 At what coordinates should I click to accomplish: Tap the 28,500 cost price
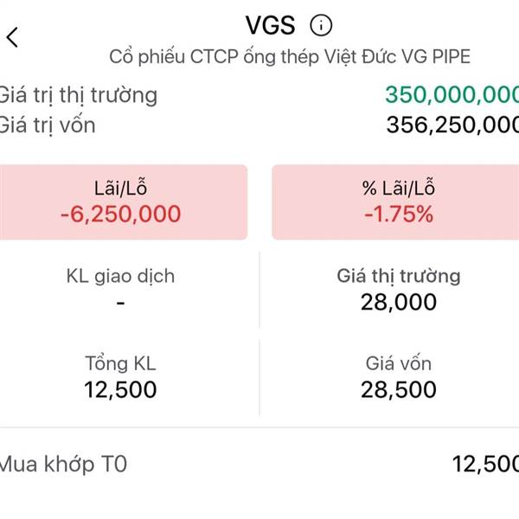399,389
